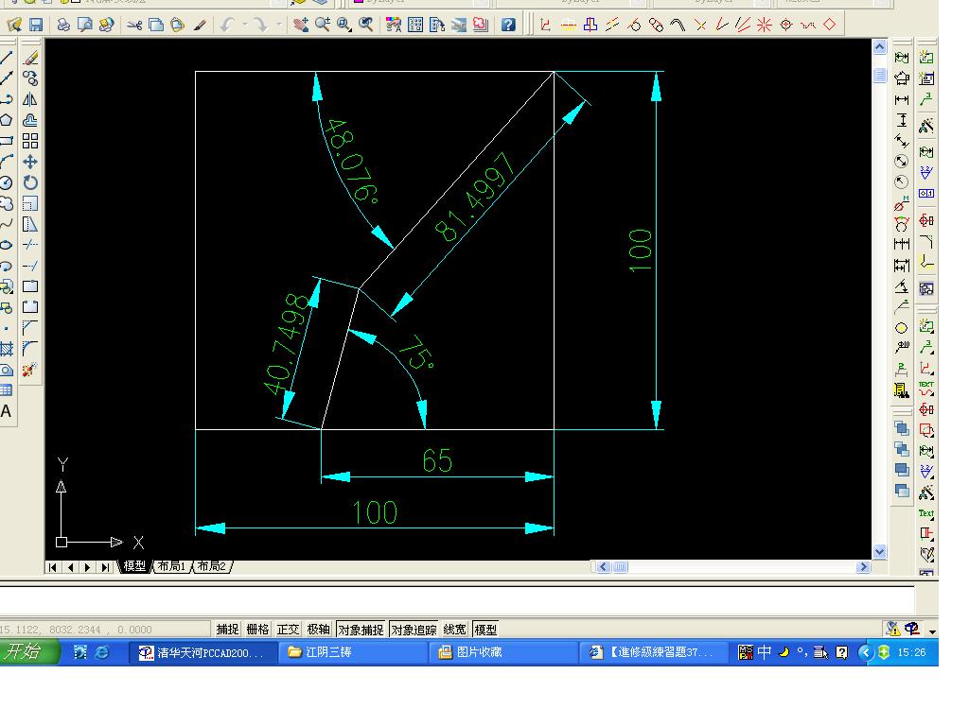Open Help with the question mark icon
The height and width of the screenshot is (726, 969).
(x=508, y=25)
